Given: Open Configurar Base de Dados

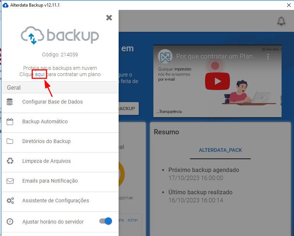Looking at the screenshot, I should 60,102.
